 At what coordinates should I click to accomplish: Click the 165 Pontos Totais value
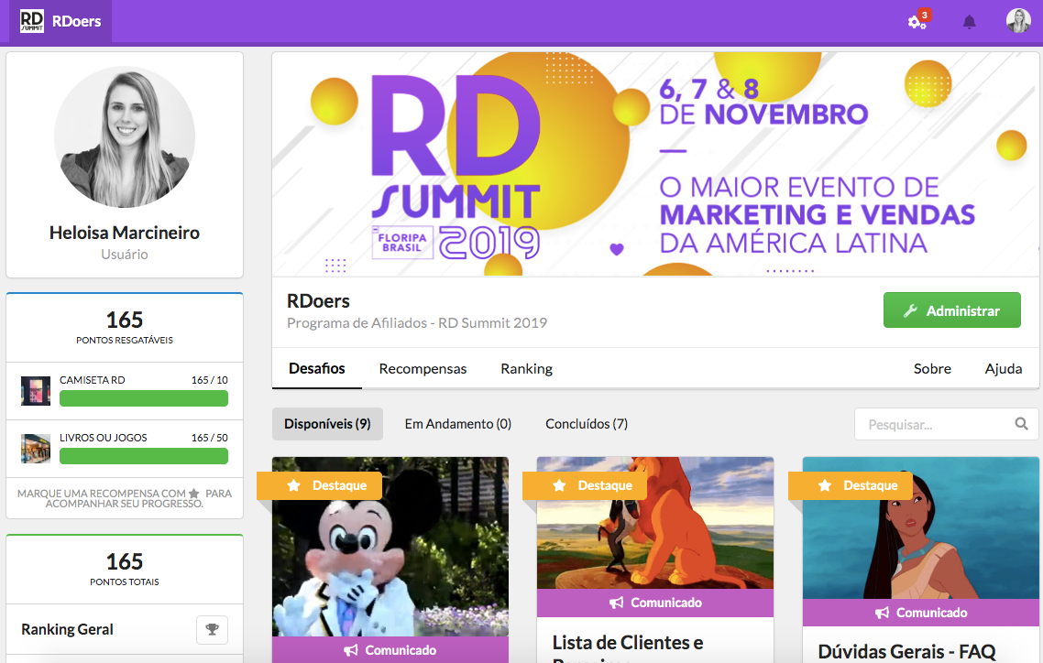pyautogui.click(x=125, y=561)
